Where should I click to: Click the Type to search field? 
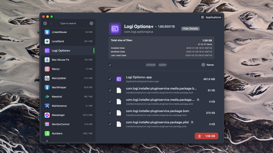[68, 23]
